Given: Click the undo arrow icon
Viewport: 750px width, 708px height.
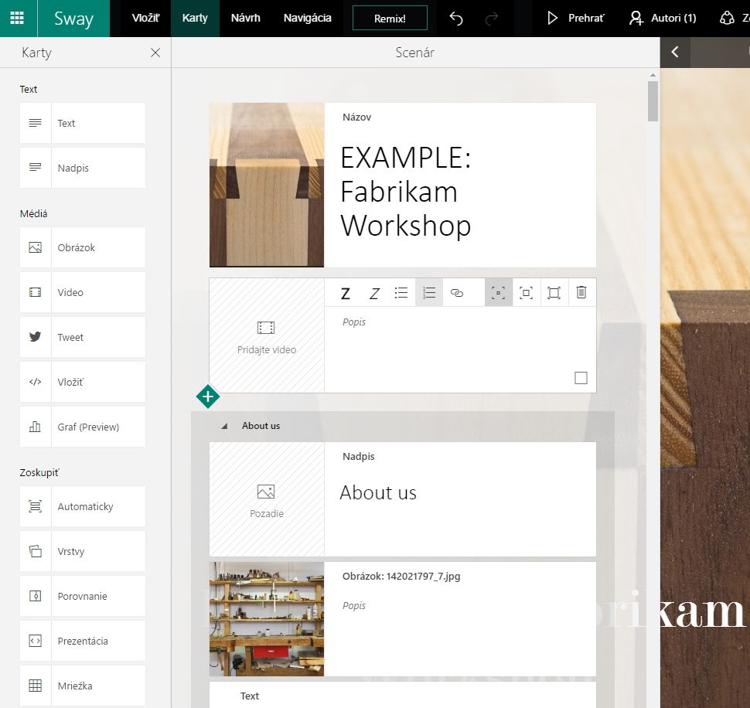Looking at the screenshot, I should pos(456,19).
